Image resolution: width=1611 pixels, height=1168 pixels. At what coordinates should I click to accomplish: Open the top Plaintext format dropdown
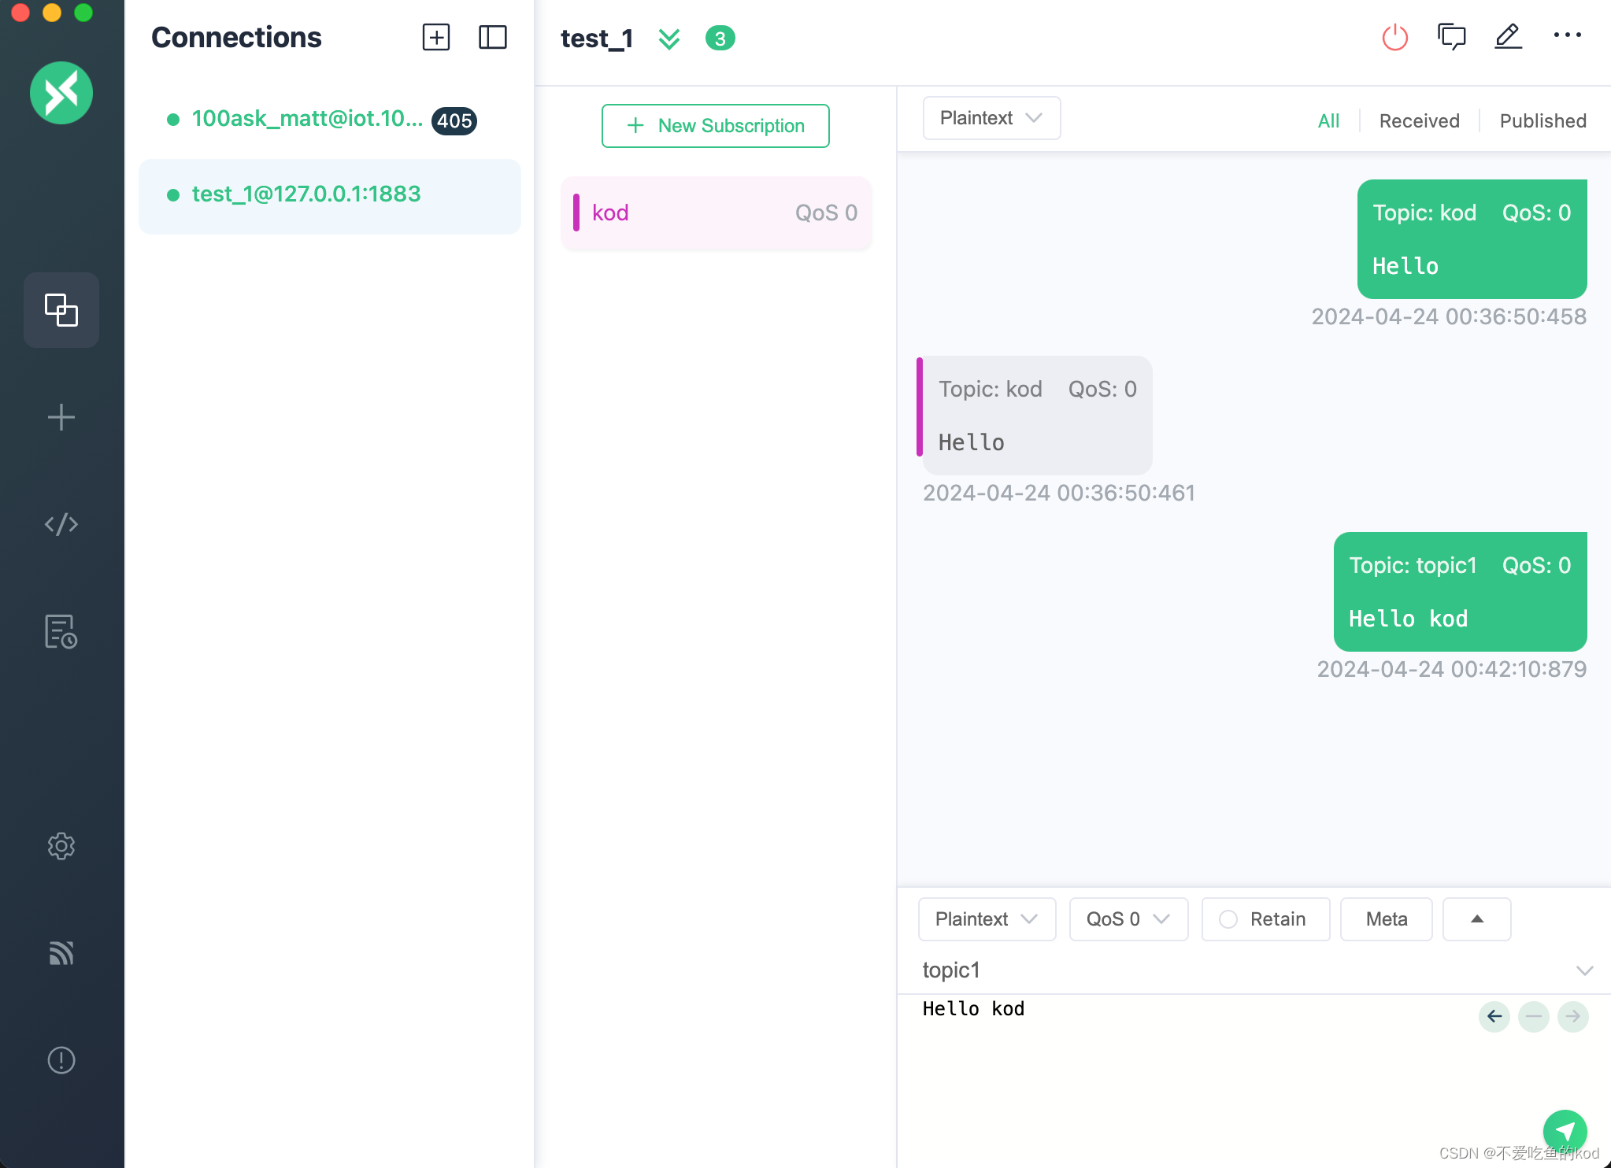coord(991,118)
